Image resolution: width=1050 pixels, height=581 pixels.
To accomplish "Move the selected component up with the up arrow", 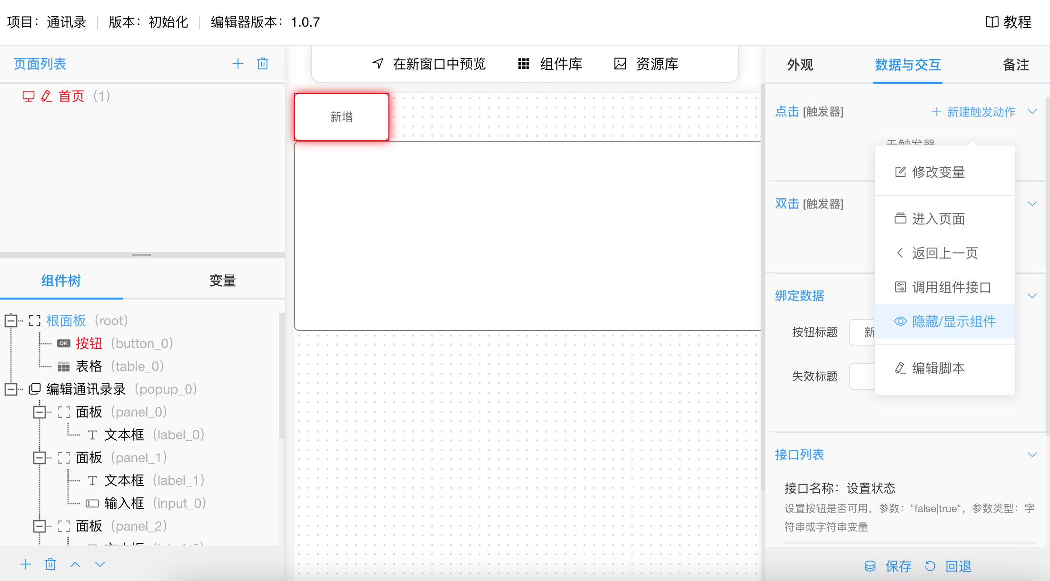I will click(75, 564).
